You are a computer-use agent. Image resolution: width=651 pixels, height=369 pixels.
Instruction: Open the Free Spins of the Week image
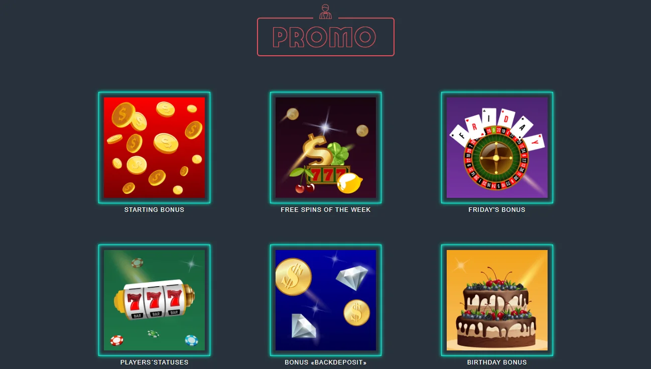click(326, 148)
